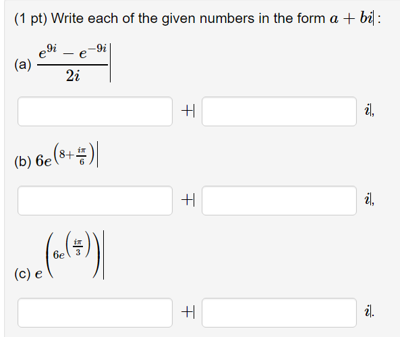Screen dimensions: 400x337
Task: Select the real part box for (b)
Action: coord(95,201)
